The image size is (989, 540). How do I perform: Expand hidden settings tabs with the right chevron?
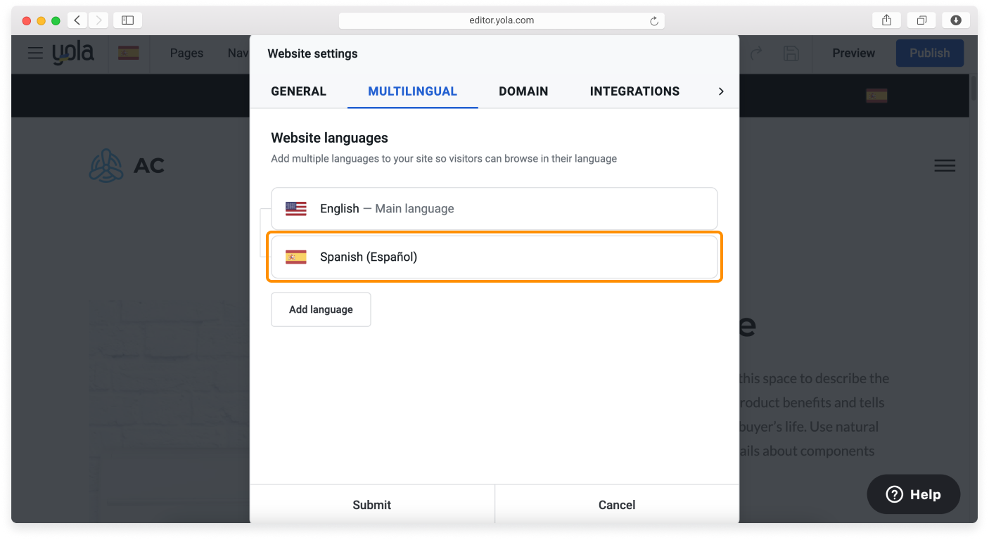point(721,91)
